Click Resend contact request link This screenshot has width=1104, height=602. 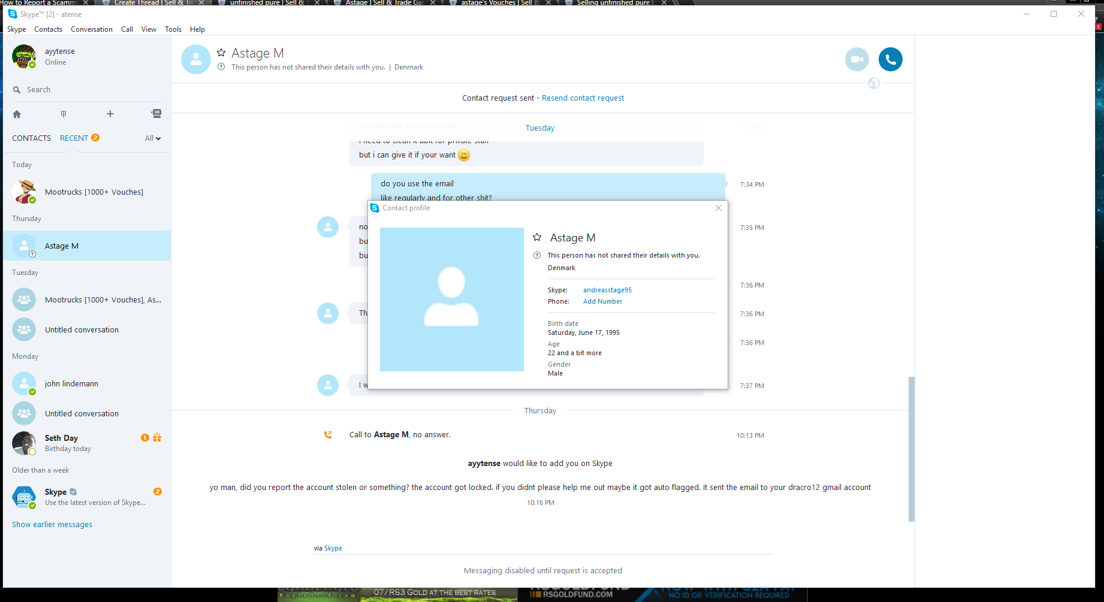[x=583, y=98]
